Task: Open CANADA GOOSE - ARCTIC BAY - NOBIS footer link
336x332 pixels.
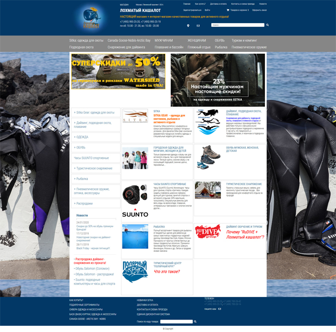Action: pyautogui.click(x=87, y=319)
